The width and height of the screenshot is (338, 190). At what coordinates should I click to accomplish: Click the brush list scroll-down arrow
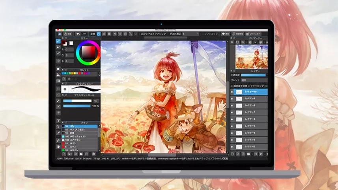pos(99,150)
